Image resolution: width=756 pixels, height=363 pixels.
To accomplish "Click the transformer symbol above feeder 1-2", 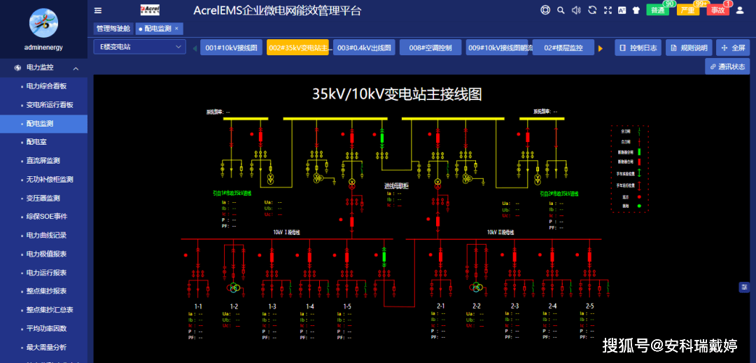I will pos(234,287).
